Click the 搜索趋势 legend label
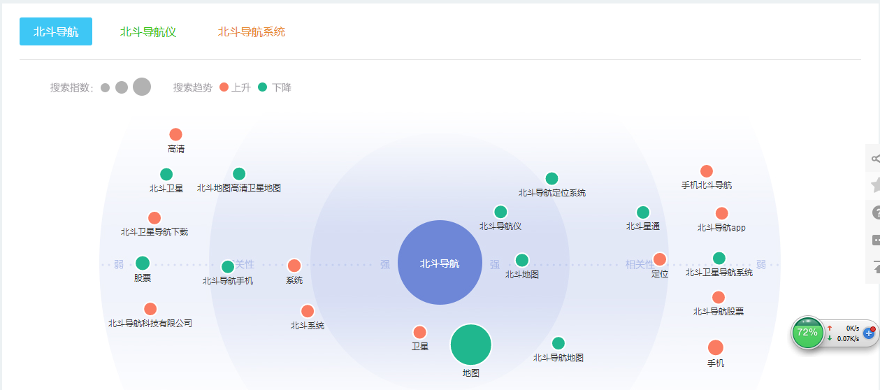This screenshot has height=390, width=880. (x=193, y=87)
